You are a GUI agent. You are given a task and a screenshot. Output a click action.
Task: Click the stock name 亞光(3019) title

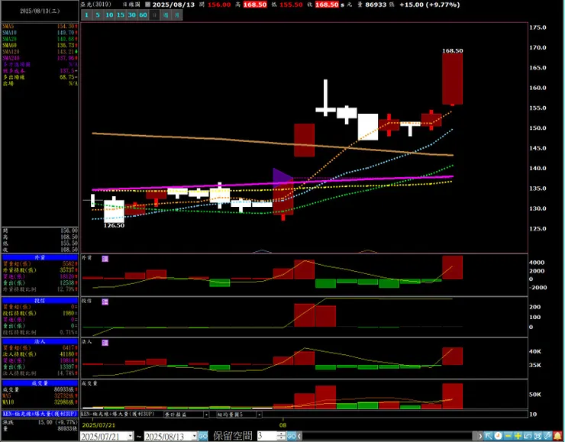pyautogui.click(x=96, y=5)
